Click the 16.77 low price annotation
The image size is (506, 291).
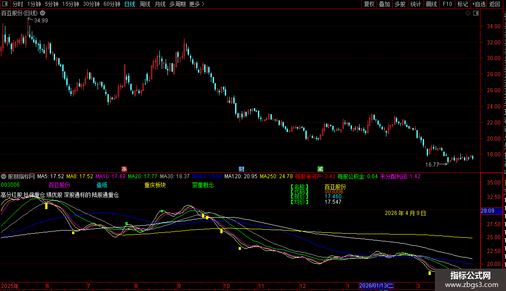click(x=432, y=165)
